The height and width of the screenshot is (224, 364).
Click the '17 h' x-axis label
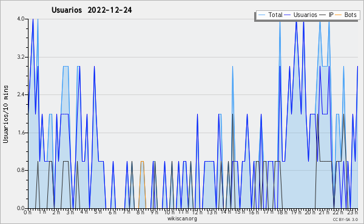[x=268, y=212]
